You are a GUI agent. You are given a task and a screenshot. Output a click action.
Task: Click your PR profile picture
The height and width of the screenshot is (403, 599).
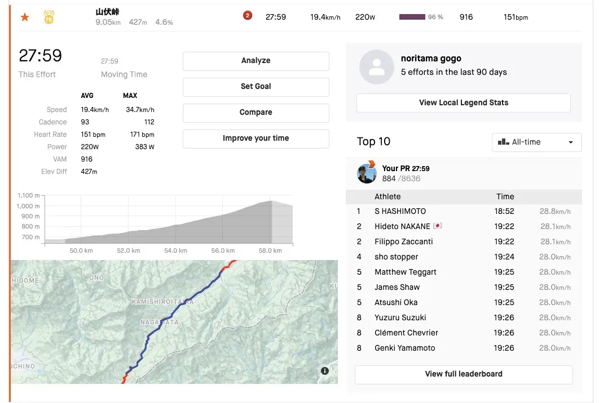tap(367, 173)
